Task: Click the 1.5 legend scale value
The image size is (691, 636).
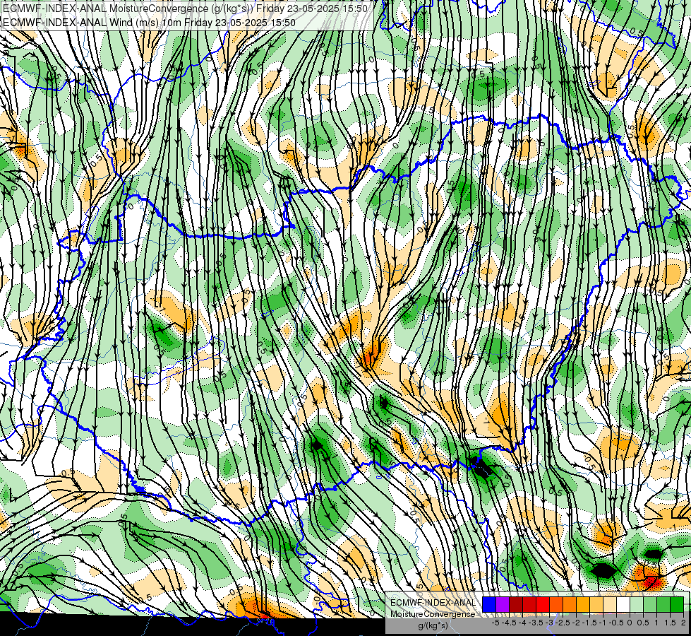Action: click(671, 623)
